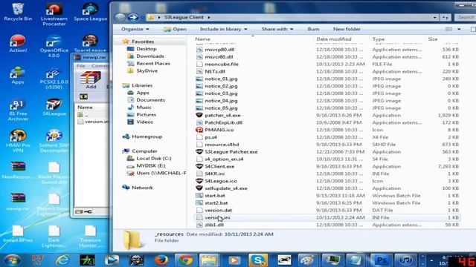Open Music library
476x267 pixels.
pos(144,107)
